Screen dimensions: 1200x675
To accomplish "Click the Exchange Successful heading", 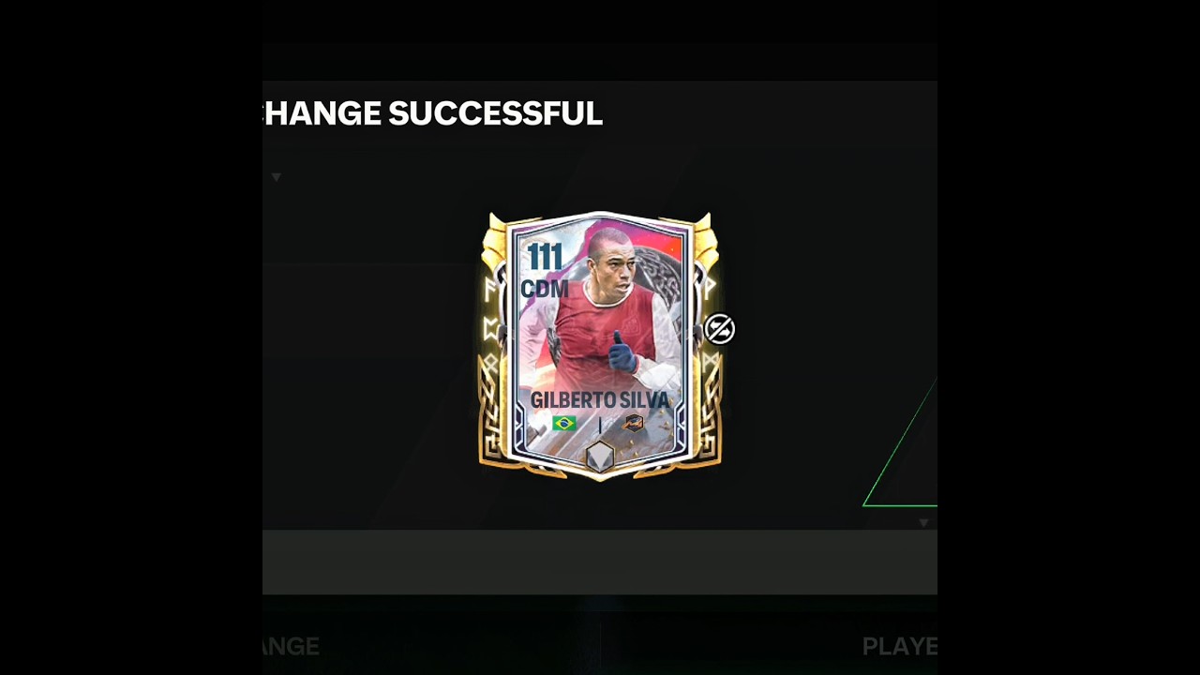I will tap(432, 113).
